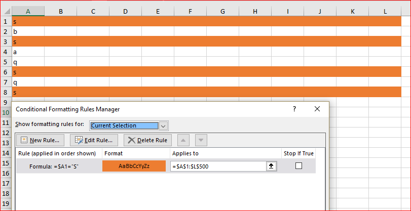Click the Rule (applied in order shown) column header
The image size is (411, 211).
tap(59, 153)
